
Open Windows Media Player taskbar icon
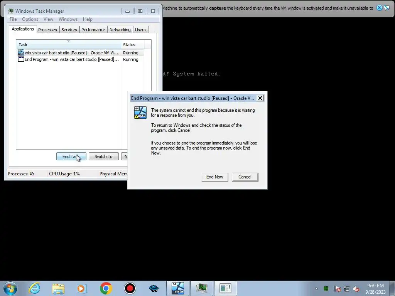coord(82,288)
